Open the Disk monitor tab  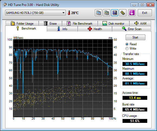(x=113, y=24)
